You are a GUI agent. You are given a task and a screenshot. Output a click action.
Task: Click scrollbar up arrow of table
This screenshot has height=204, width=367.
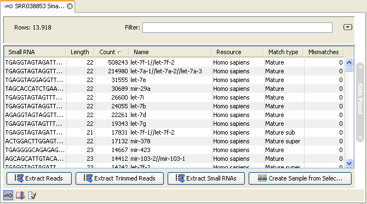[x=349, y=62]
